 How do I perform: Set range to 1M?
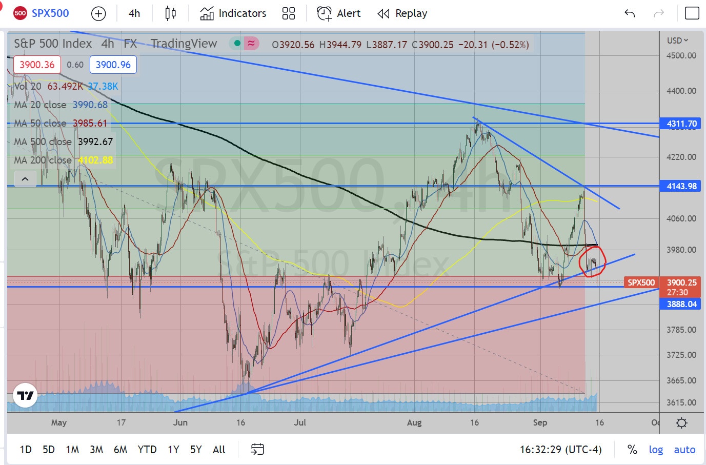pyautogui.click(x=72, y=450)
